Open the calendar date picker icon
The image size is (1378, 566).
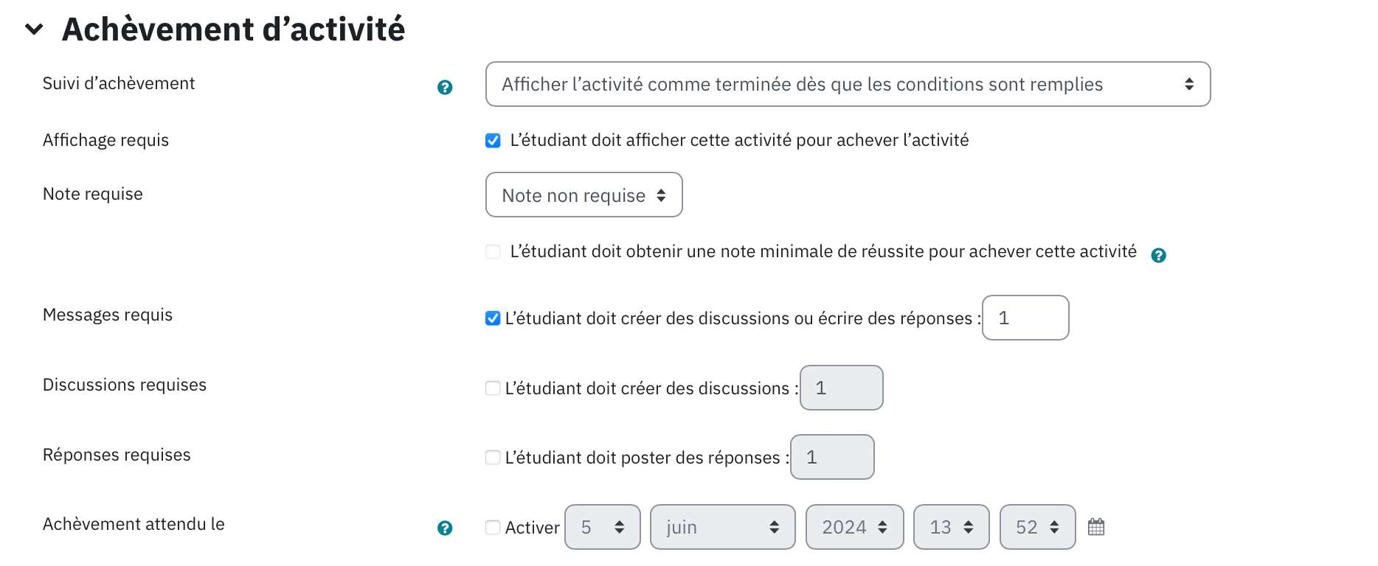[x=1096, y=527]
